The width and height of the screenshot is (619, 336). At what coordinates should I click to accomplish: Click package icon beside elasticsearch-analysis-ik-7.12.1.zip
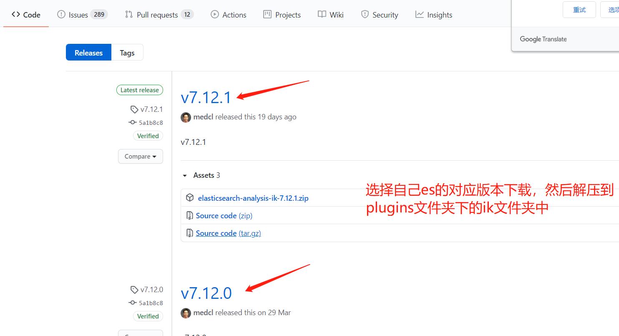click(x=190, y=198)
